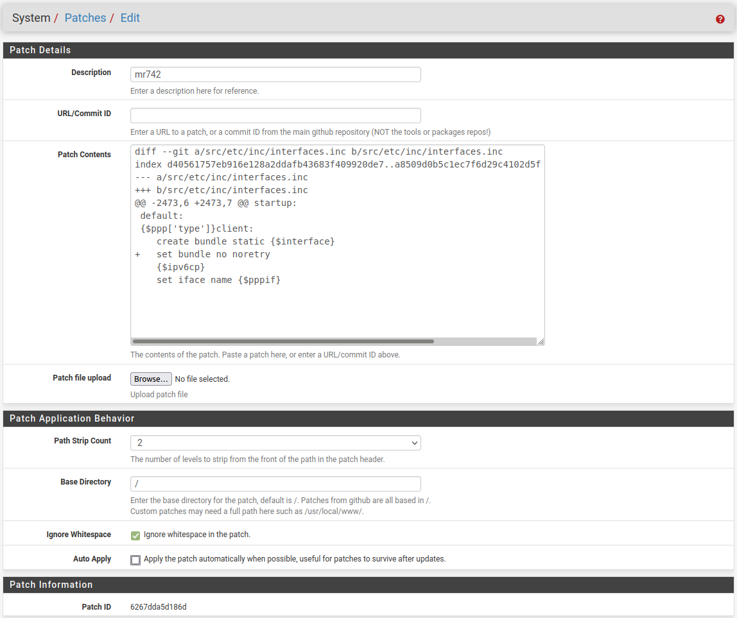Click the Ignore Whitespace label

(78, 535)
